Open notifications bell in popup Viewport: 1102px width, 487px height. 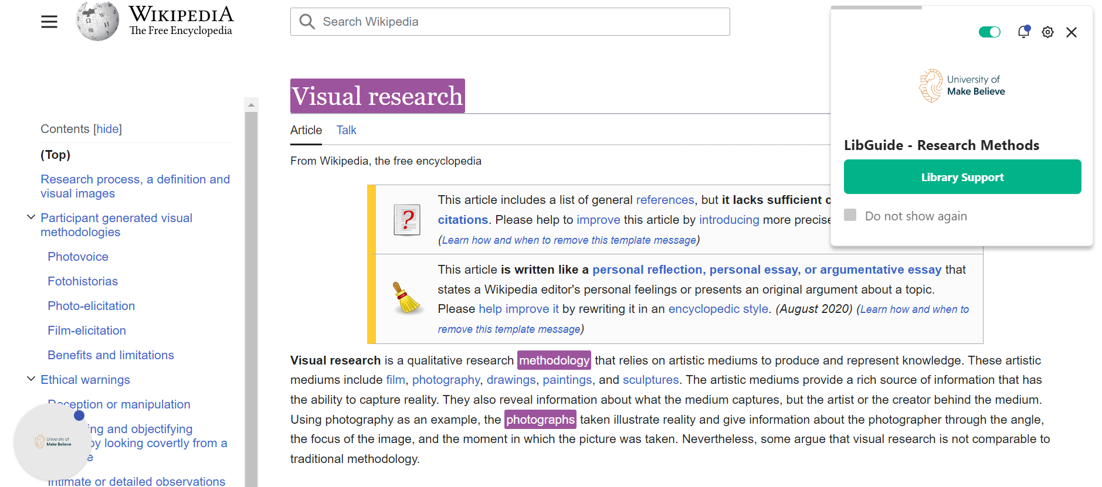1024,32
